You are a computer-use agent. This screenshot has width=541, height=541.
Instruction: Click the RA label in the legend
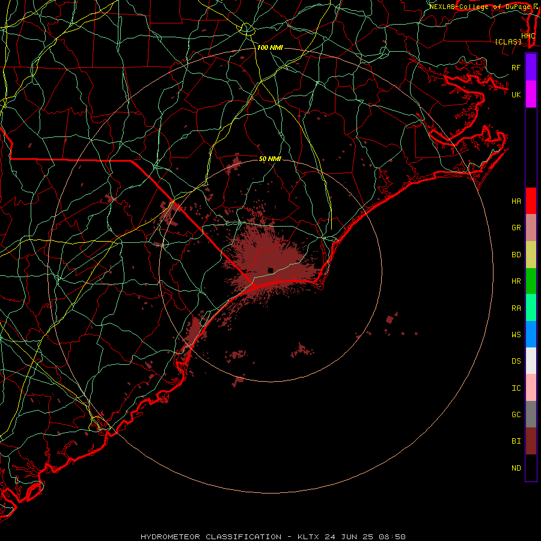(x=516, y=308)
